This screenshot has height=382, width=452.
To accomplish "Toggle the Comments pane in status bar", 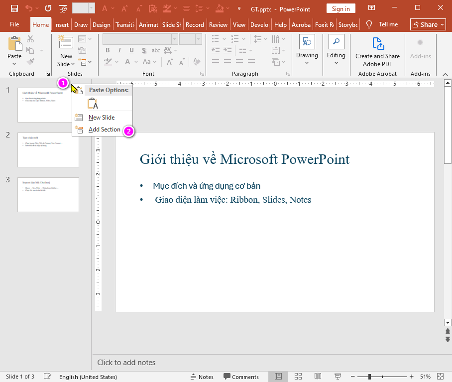I will (x=241, y=377).
